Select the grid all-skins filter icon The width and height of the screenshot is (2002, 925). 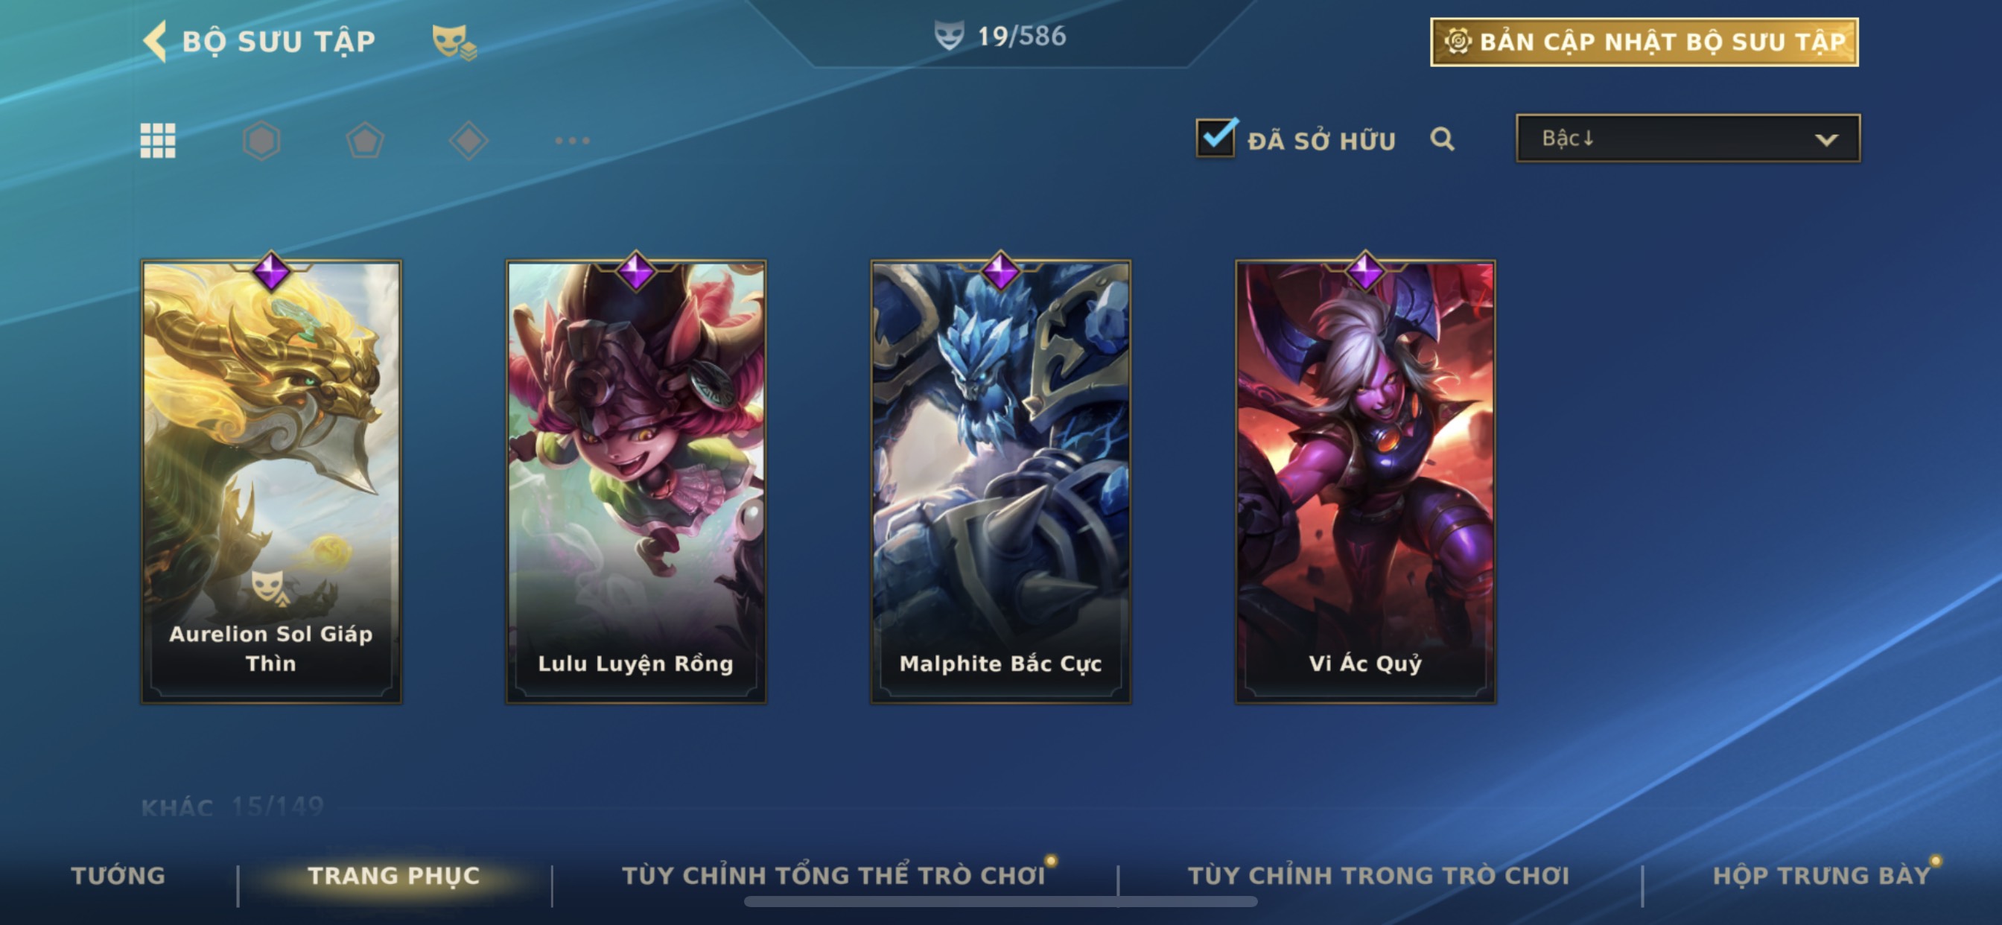(x=158, y=141)
